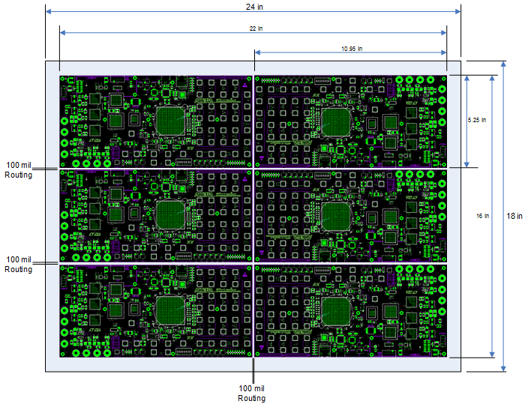The height and width of the screenshot is (407, 528).
Task: Select the top-right PCB board image
Action: coord(351,121)
